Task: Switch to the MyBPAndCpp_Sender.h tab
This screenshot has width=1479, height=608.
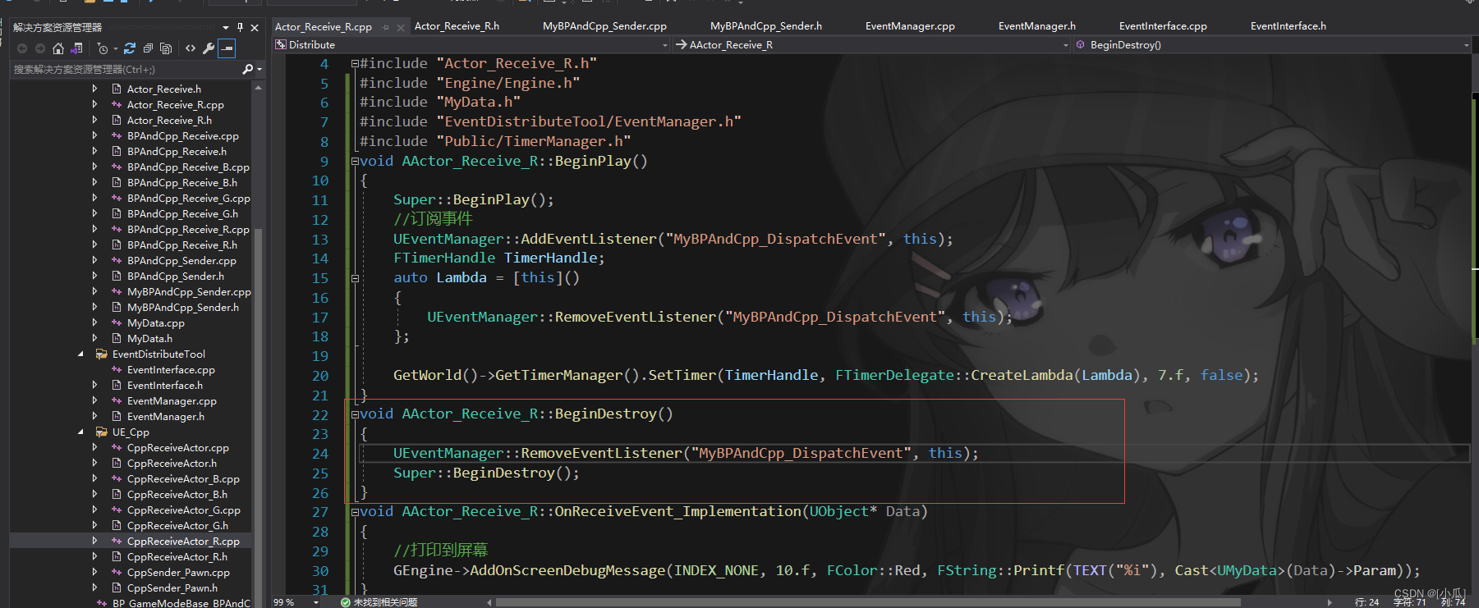Action: tap(765, 26)
